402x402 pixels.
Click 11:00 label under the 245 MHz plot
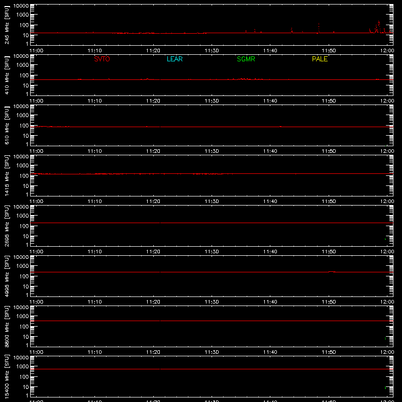[x=36, y=51]
